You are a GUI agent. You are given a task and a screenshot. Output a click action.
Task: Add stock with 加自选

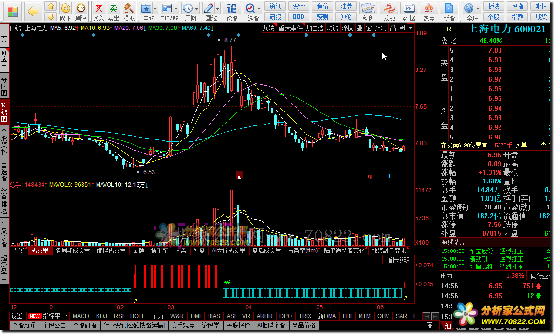click(315, 28)
